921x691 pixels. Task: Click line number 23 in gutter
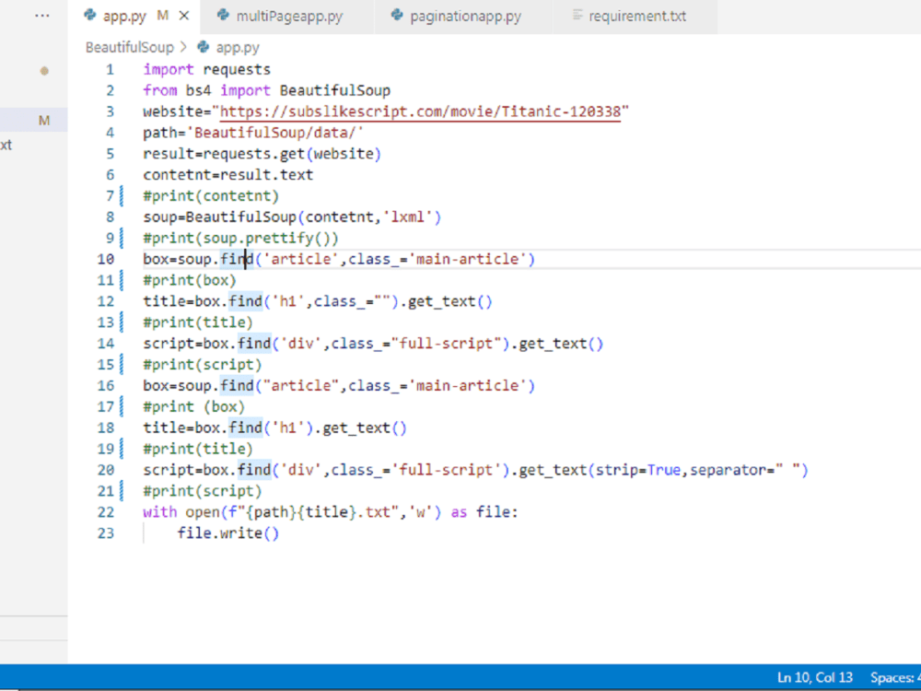tap(106, 533)
